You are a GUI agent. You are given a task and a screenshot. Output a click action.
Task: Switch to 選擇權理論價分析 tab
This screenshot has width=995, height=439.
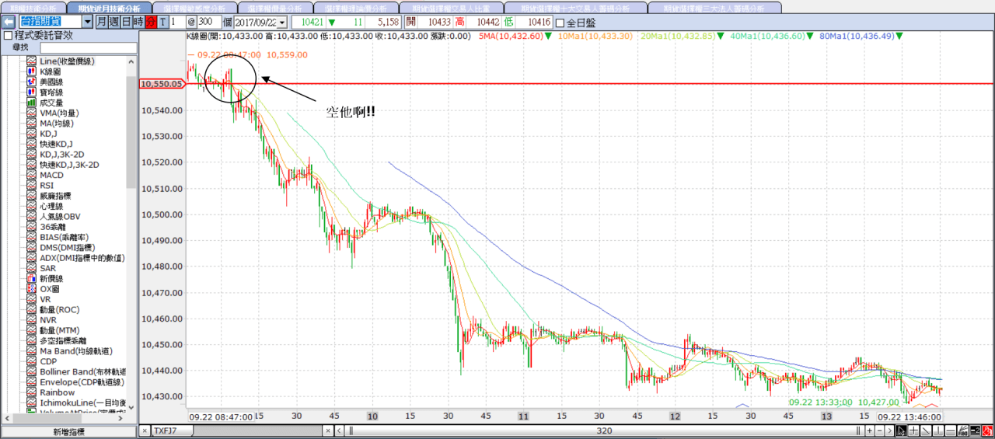click(355, 8)
